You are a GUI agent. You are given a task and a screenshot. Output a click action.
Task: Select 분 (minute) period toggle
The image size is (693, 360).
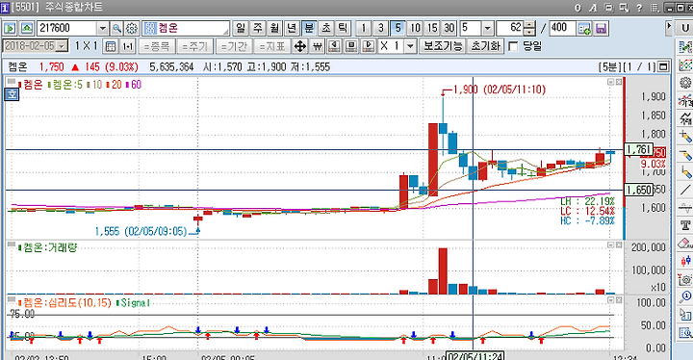(309, 28)
